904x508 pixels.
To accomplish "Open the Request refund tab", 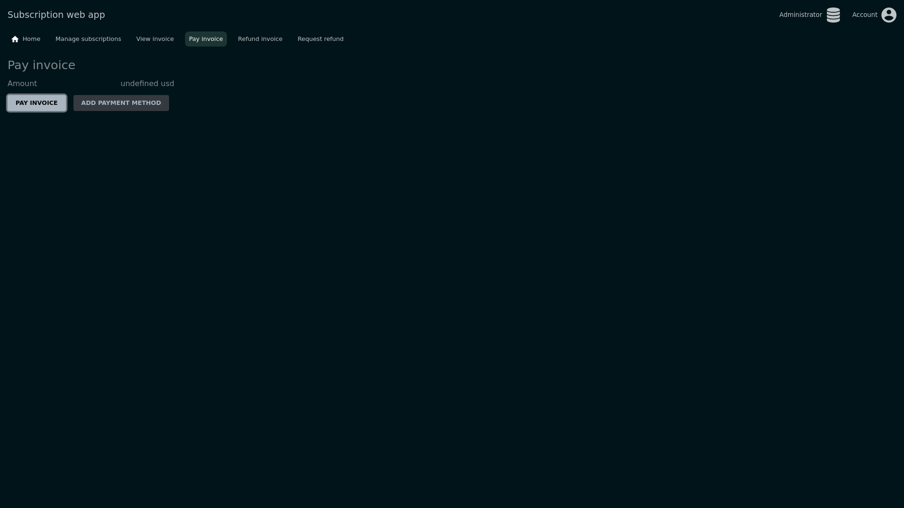I will coord(320,39).
